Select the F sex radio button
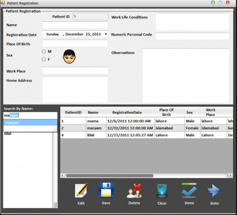 pos(44,59)
